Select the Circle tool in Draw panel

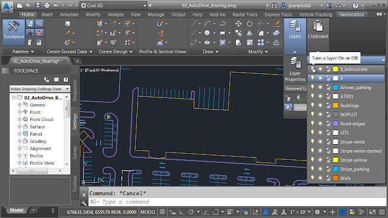(x=207, y=33)
